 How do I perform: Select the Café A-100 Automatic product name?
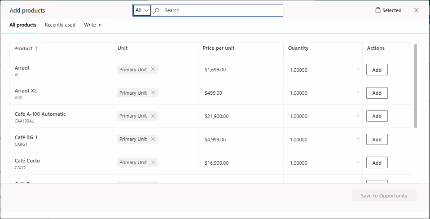(40, 114)
